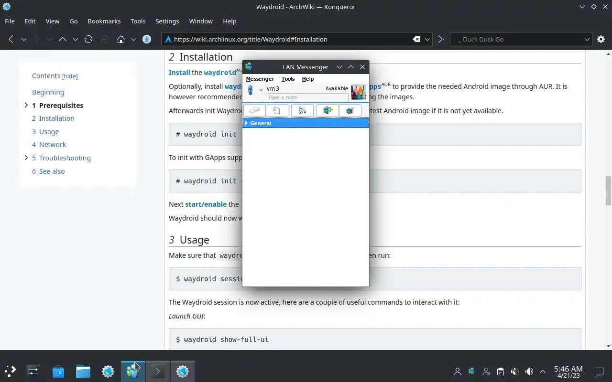The image size is (612, 382).
Task: Go up one level with the Up arrow
Action: tap(62, 39)
